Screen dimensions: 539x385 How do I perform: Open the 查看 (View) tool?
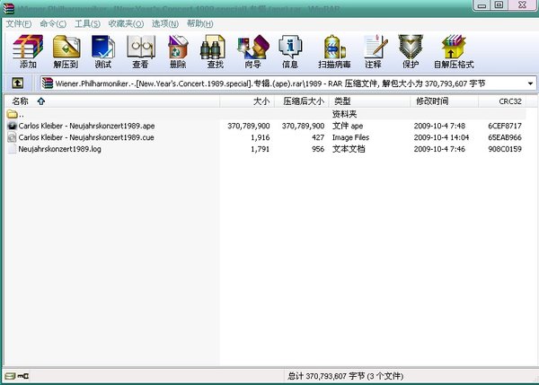coord(141,51)
